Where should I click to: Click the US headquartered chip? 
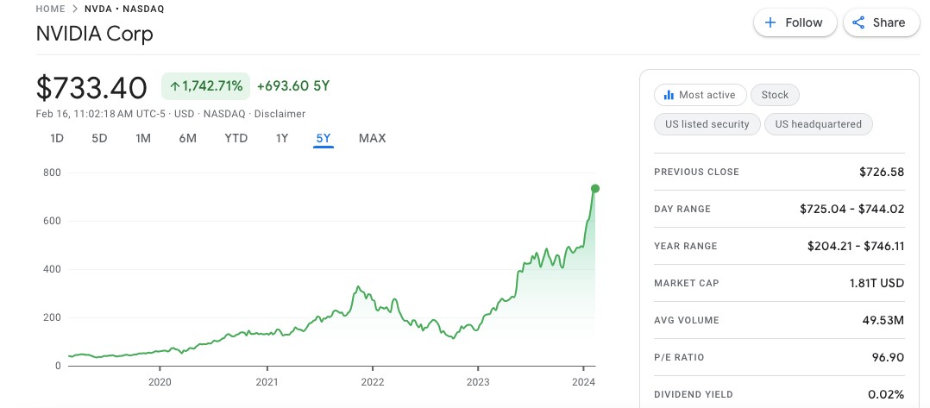pyautogui.click(x=818, y=124)
